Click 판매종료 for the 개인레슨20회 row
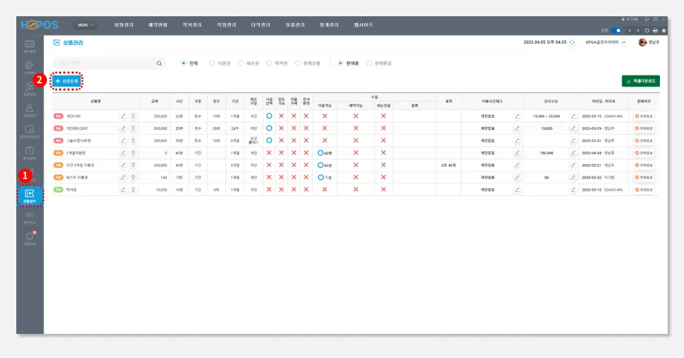684x358 pixels. (644, 129)
